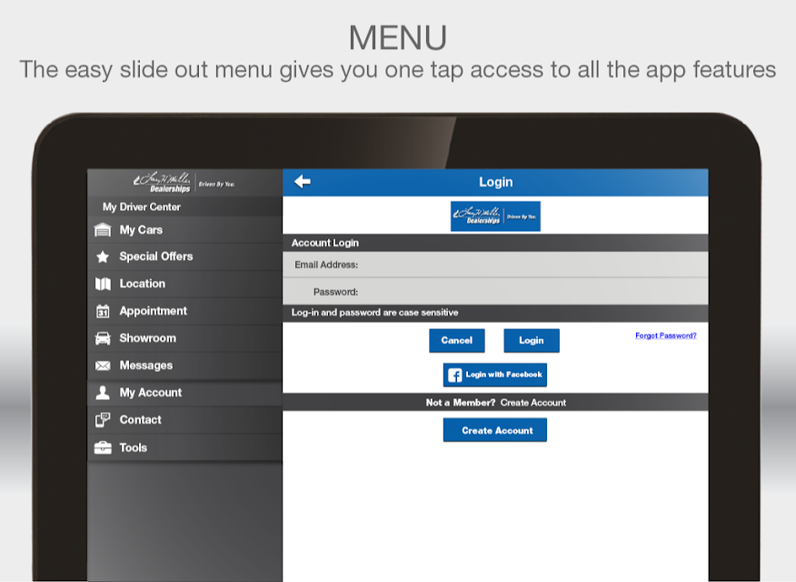Viewport: 796px width, 582px height.
Task: Select the My Account person icon
Action: point(103,393)
